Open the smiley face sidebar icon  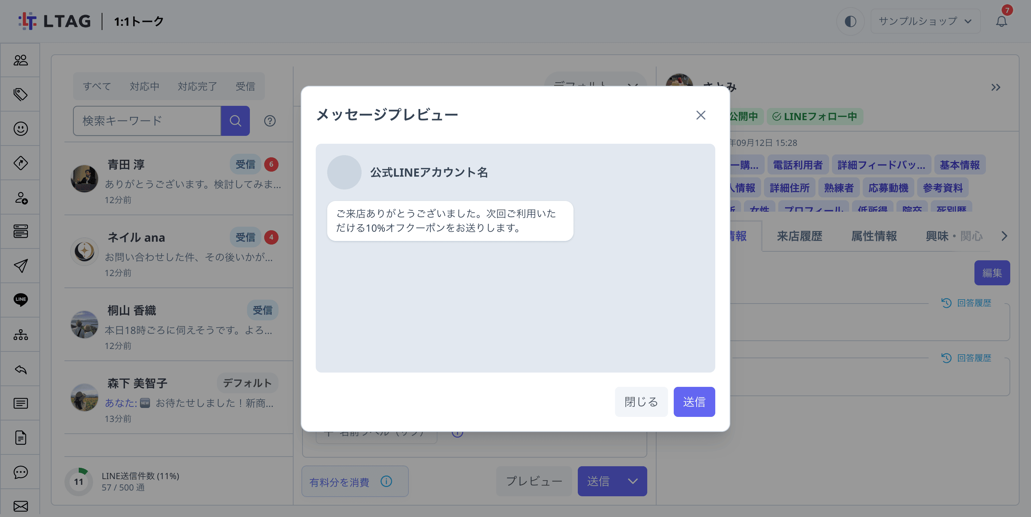click(20, 129)
